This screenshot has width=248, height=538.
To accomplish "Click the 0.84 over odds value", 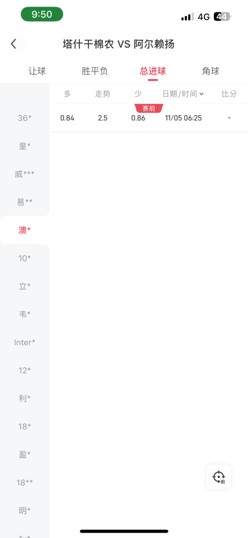I will click(67, 118).
